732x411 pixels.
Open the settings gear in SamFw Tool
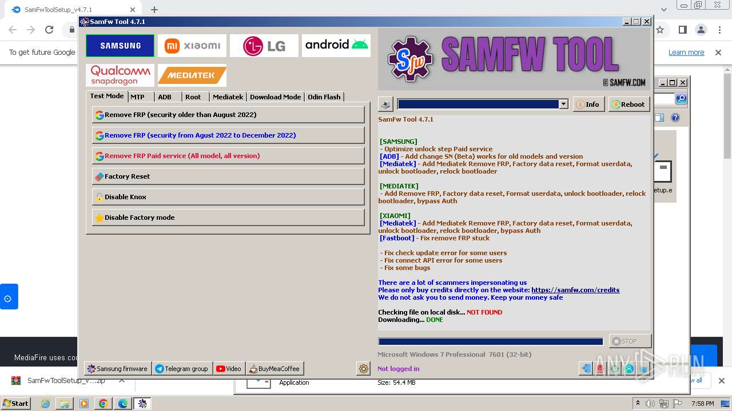(x=364, y=369)
